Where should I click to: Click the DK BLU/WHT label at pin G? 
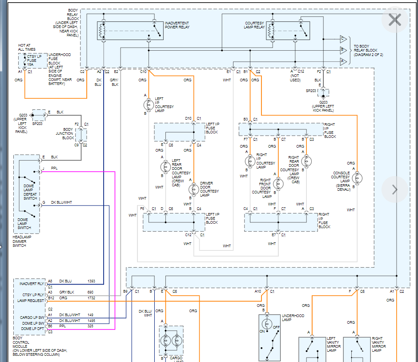point(61,202)
